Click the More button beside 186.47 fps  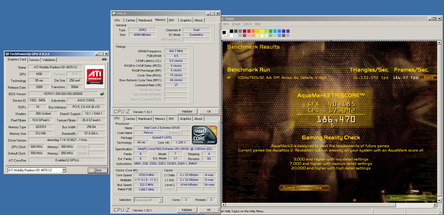tap(429, 78)
